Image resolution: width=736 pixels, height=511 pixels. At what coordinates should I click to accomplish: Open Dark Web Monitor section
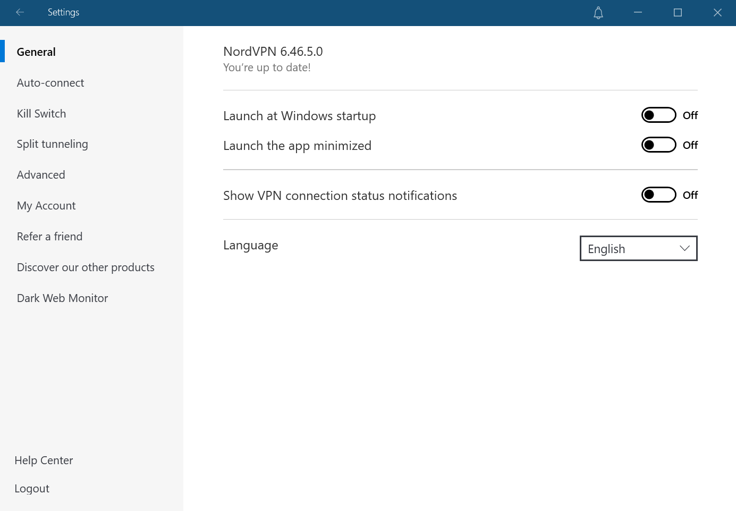[62, 298]
